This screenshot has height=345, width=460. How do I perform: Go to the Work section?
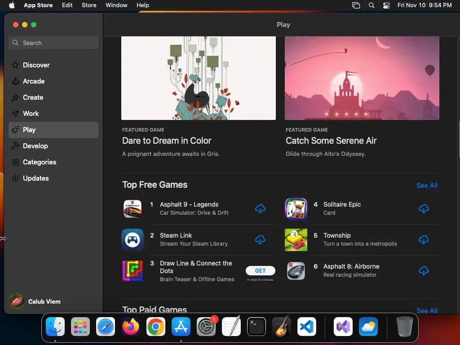click(53, 114)
